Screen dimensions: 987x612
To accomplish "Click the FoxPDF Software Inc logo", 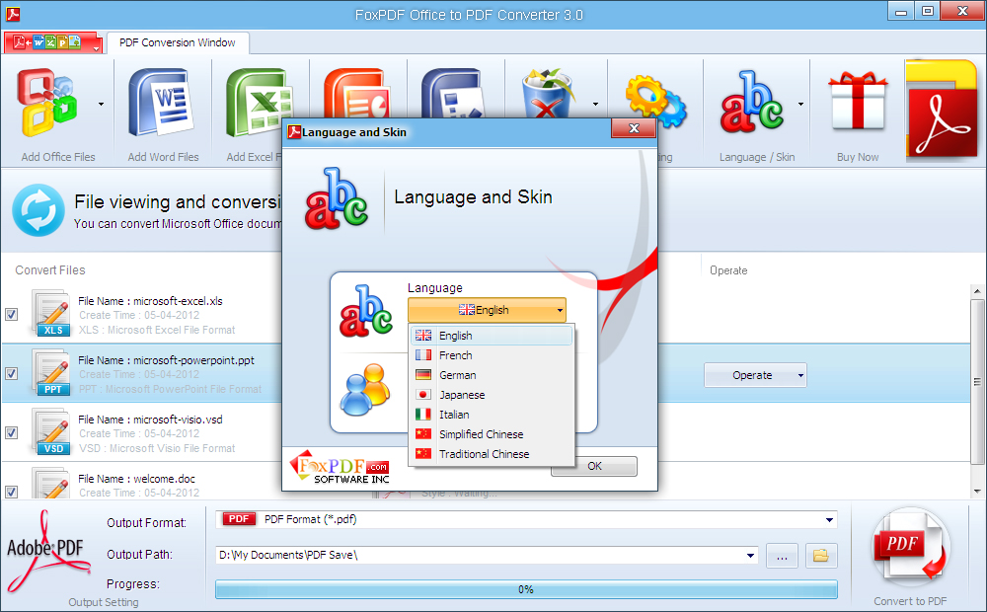I will click(x=340, y=467).
